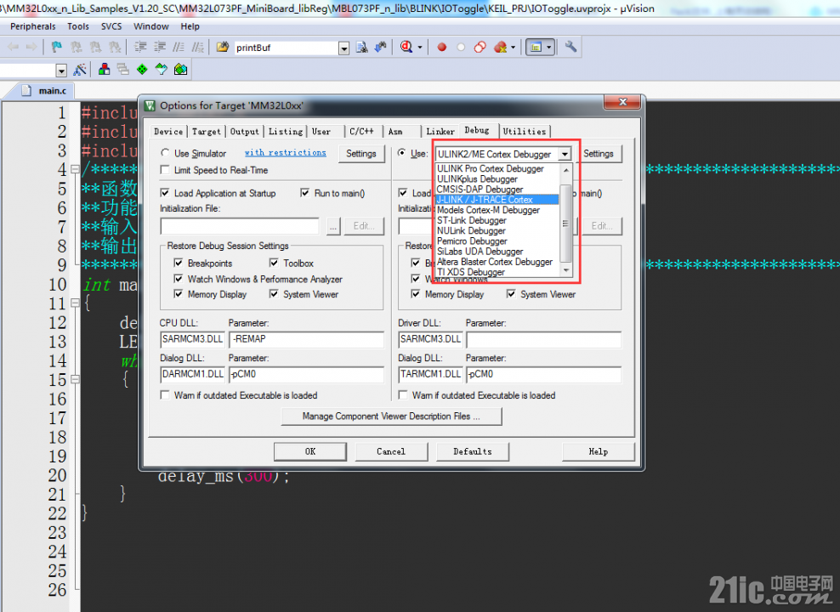
Task: Click debugger list scrollbar down arrow
Action: pos(565,271)
